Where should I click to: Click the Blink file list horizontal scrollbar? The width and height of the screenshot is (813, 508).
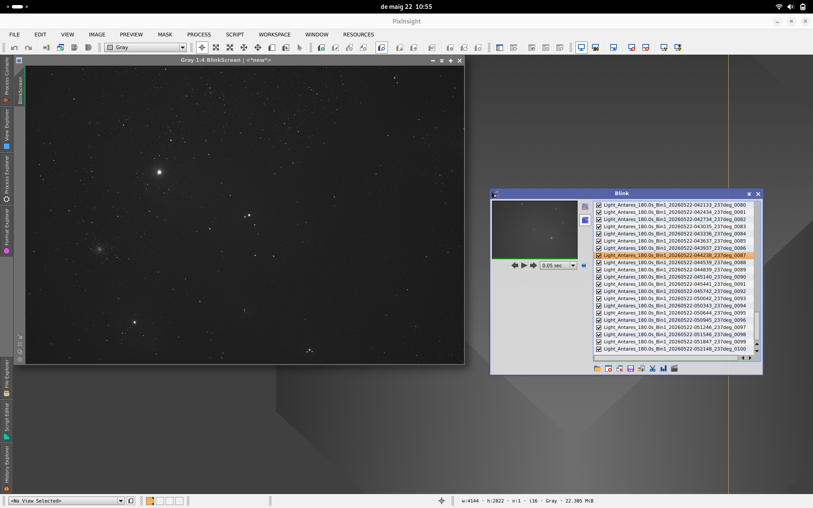point(666,358)
